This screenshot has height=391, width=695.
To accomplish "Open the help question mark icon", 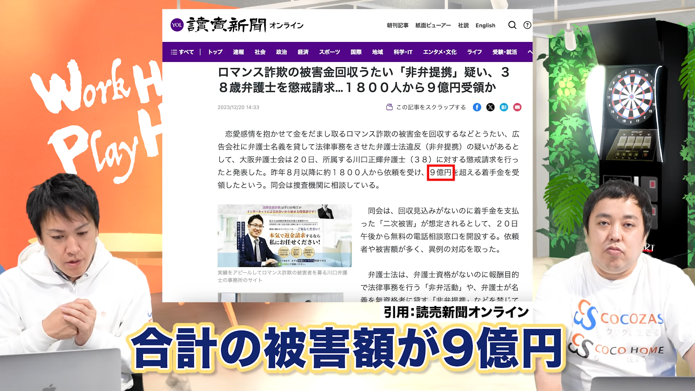I will point(527,25).
